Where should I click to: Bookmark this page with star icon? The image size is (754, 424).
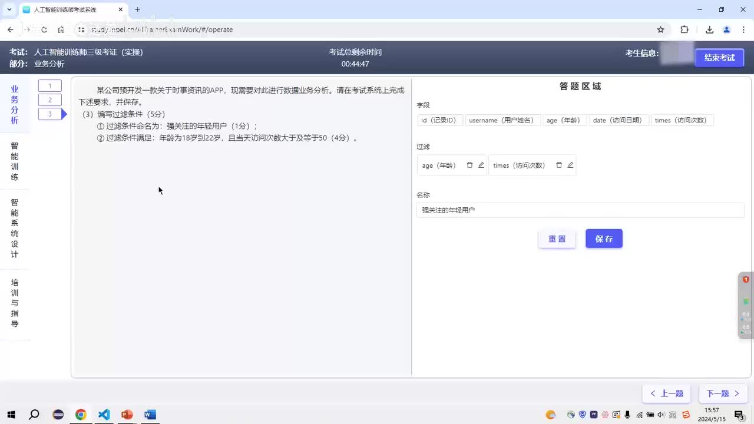tap(660, 29)
